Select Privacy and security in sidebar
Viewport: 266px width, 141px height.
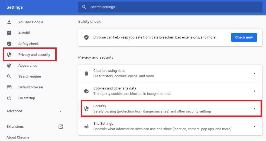pos(34,55)
